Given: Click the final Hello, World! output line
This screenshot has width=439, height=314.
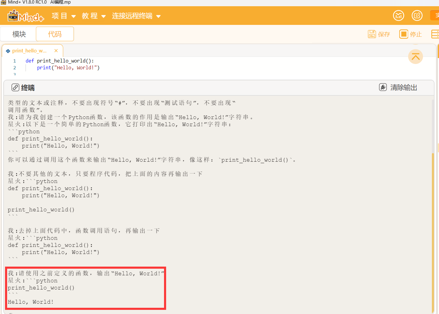Looking at the screenshot, I should coord(31,302).
